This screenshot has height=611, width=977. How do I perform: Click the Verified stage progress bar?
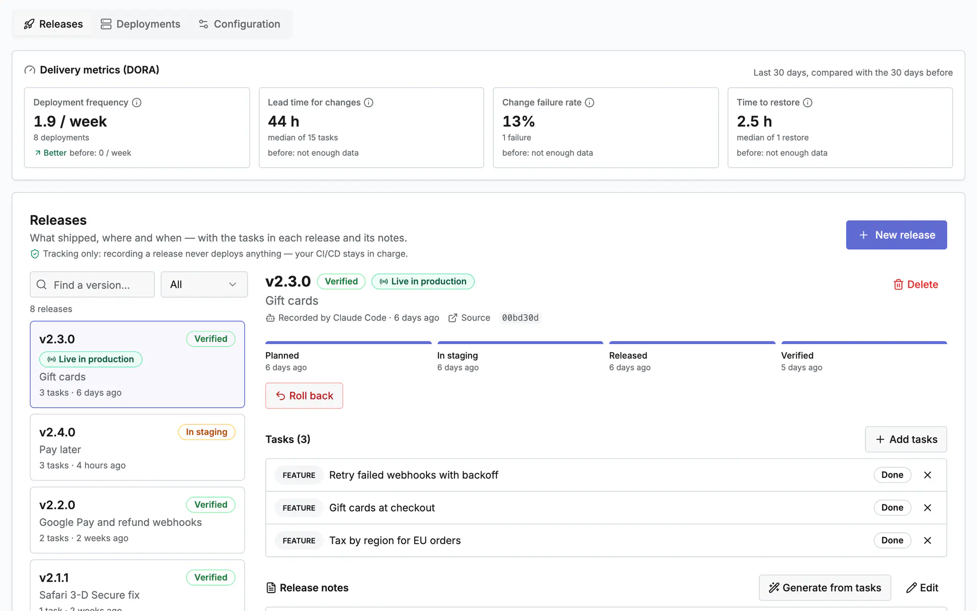(x=864, y=343)
